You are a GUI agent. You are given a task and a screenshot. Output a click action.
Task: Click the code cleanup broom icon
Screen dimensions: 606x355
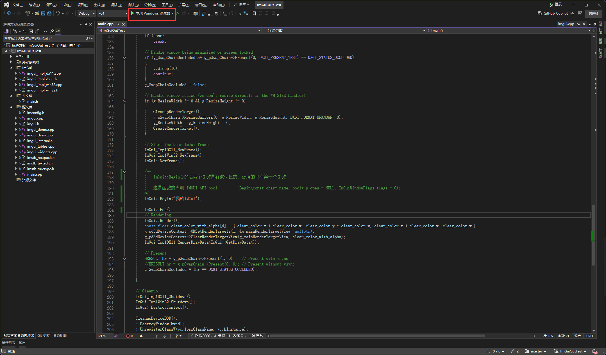click(x=176, y=336)
